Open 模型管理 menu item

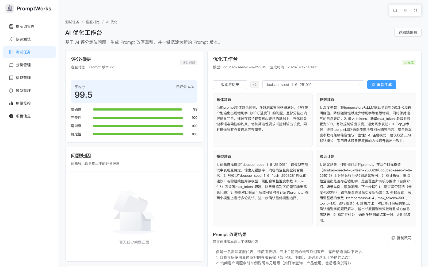tap(29, 91)
